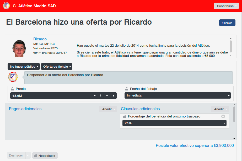Screen dimensions: 242x161
Task: Click the fecha límite deadline sentence
Action: click(x=143, y=46)
